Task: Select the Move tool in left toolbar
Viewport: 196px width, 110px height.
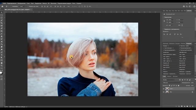Action: coord(2,12)
